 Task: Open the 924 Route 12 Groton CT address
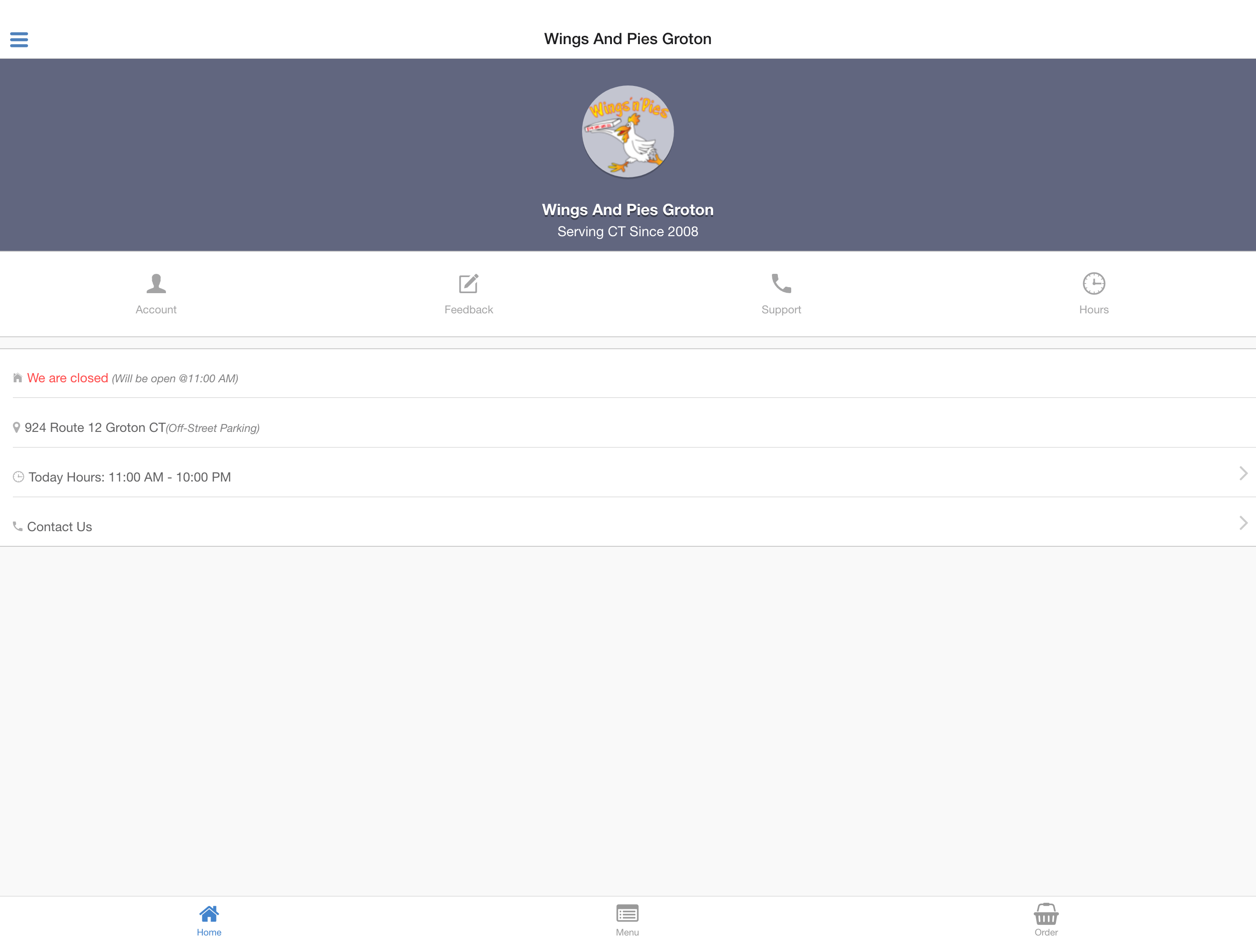tap(95, 427)
